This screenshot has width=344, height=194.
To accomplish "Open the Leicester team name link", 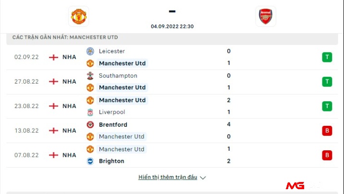I will (112, 51).
